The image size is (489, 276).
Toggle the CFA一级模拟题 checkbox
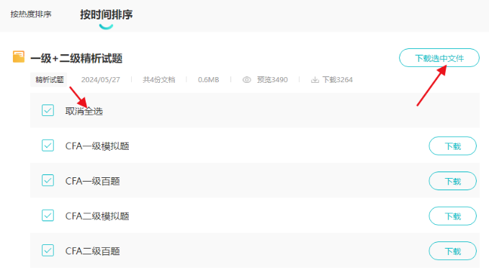point(48,145)
